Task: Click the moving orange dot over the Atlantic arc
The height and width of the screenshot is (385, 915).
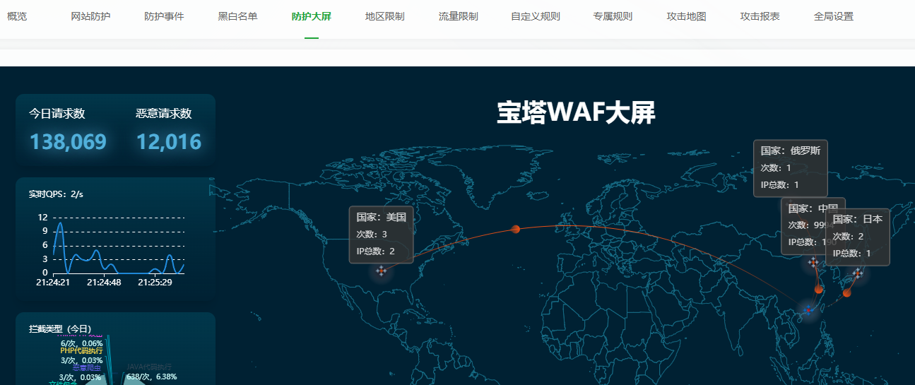Action: 516,229
